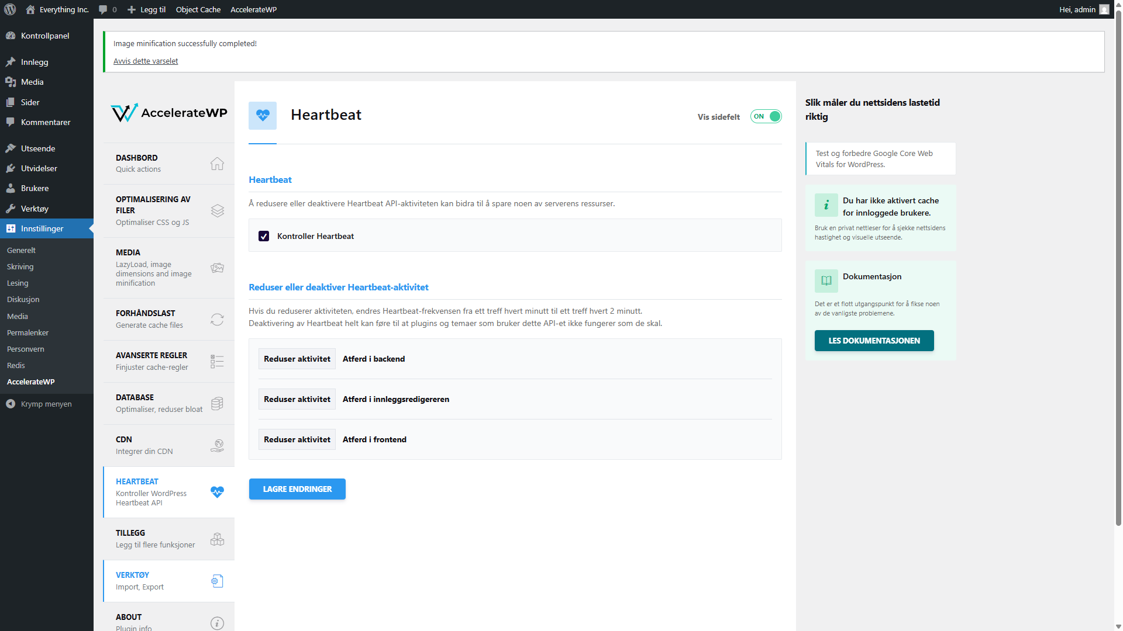Open dropdown for Atferd i backend

click(x=297, y=359)
